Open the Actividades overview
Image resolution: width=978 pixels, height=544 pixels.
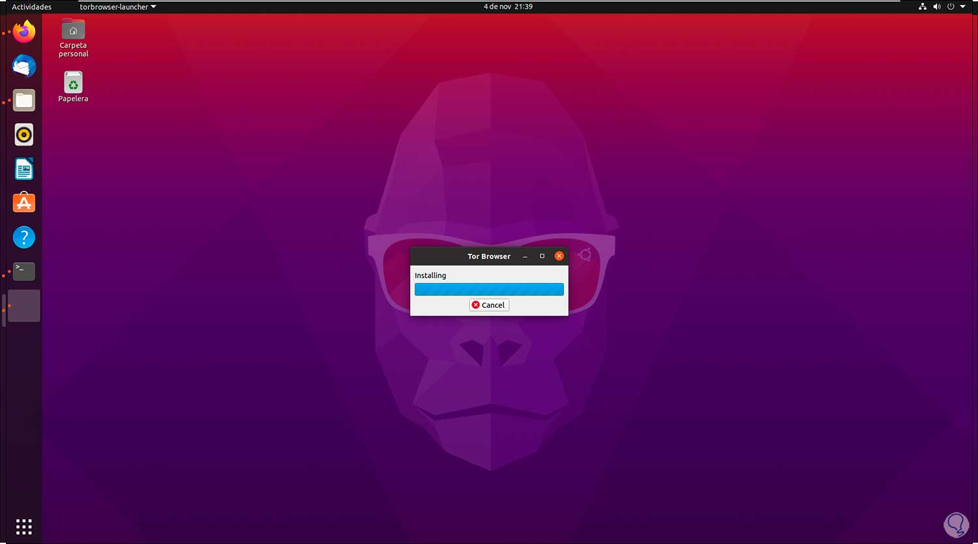[32, 7]
